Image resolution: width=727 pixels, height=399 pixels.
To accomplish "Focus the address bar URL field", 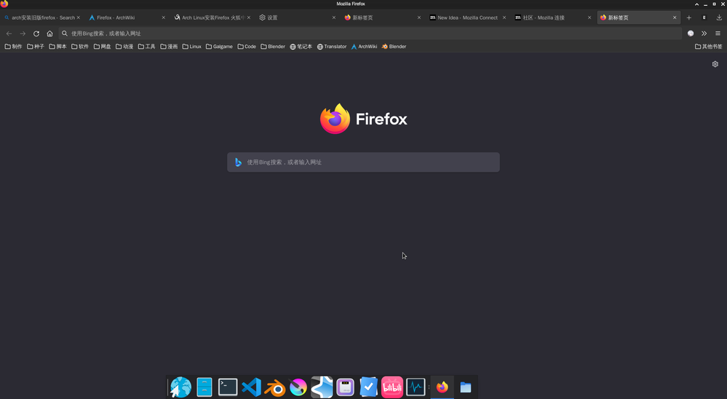I will click(x=364, y=33).
